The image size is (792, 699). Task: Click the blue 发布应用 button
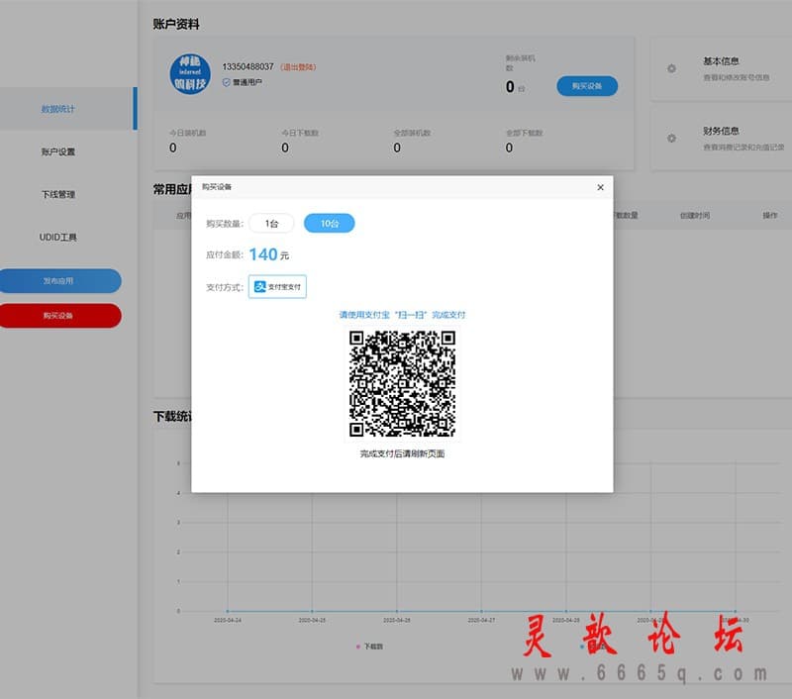coord(59,281)
